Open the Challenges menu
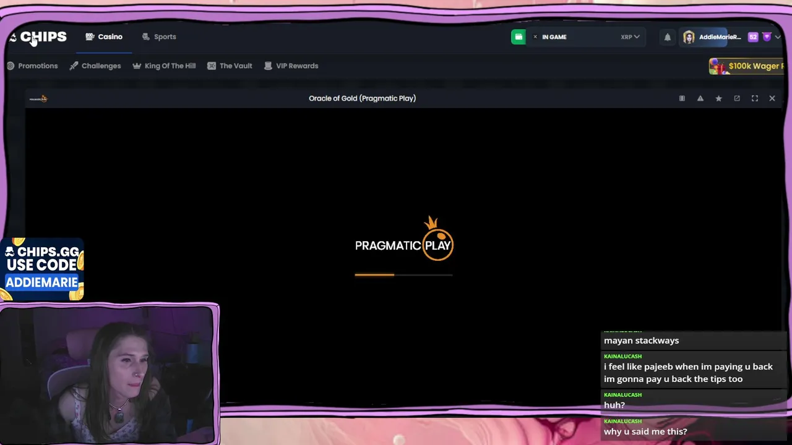 coord(95,66)
